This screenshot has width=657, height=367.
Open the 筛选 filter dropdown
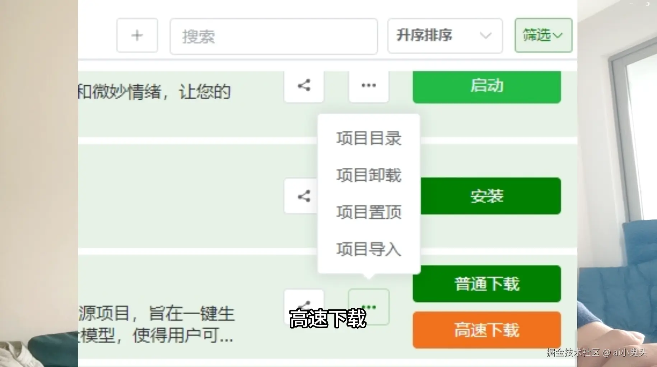pos(543,35)
